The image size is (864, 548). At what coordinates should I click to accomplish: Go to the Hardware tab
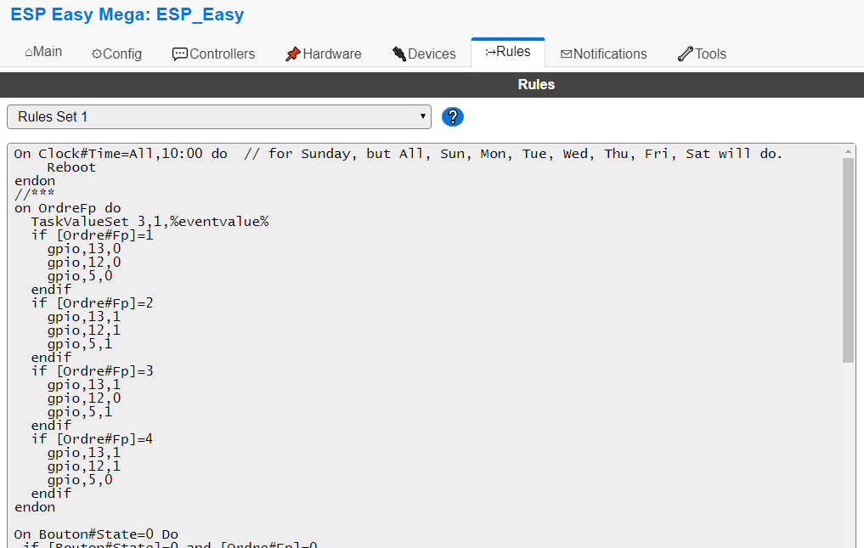click(x=324, y=54)
